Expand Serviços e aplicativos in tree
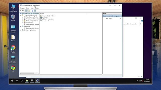The width and height of the screenshot is (161, 90). click(21, 30)
